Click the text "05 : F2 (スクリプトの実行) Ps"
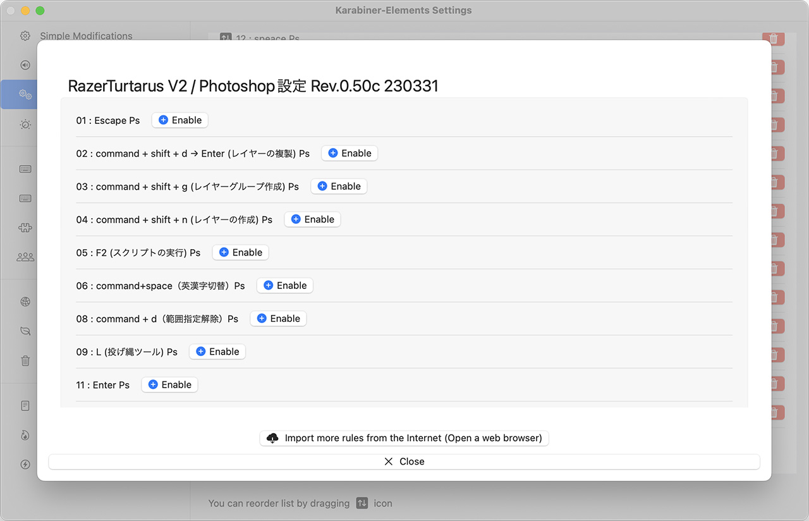Screen dimensions: 809x521 [138, 253]
